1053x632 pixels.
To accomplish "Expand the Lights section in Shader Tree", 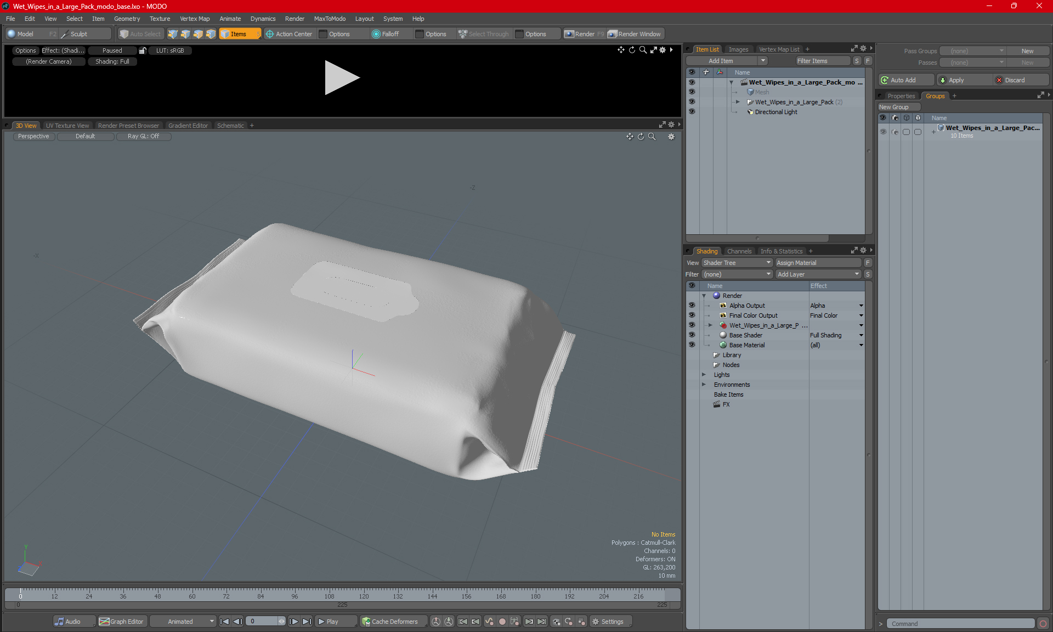I will 704,375.
